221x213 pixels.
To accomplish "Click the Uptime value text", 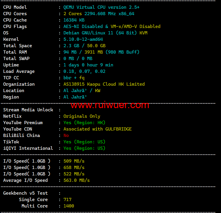I will tap(88, 65).
